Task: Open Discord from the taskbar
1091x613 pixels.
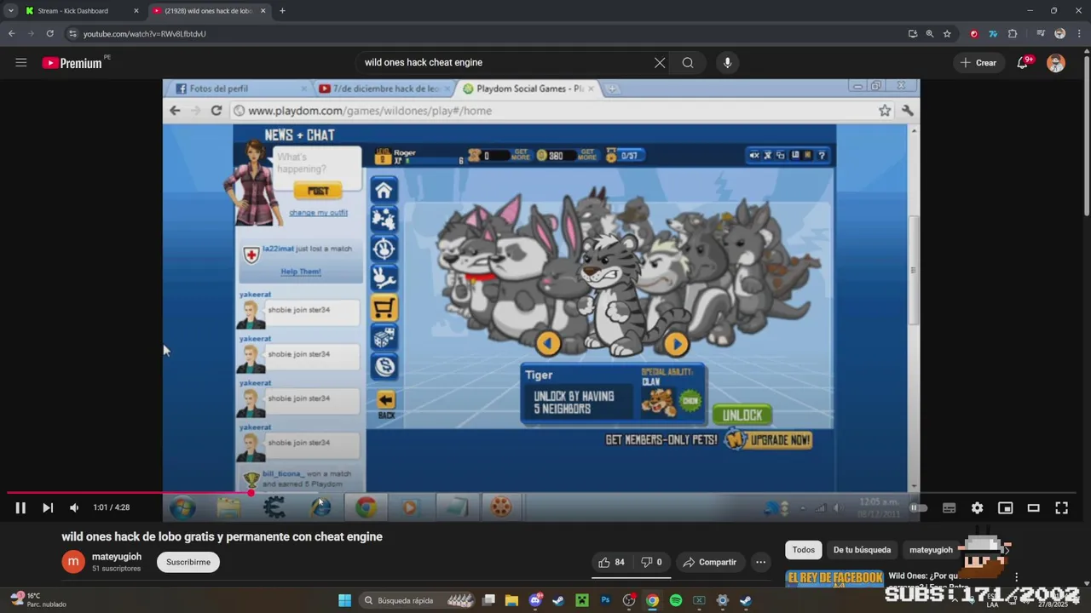Action: 535,600
